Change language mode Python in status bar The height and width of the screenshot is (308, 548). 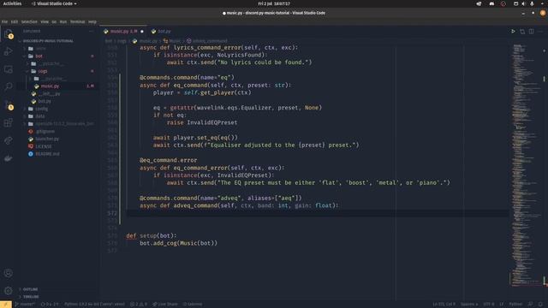(515, 305)
